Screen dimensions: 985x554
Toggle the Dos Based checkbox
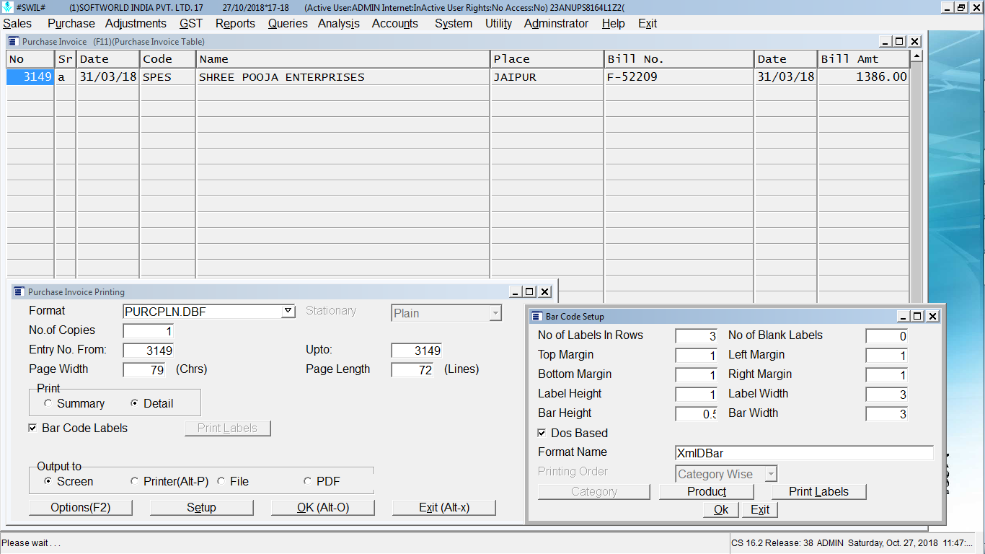point(542,433)
